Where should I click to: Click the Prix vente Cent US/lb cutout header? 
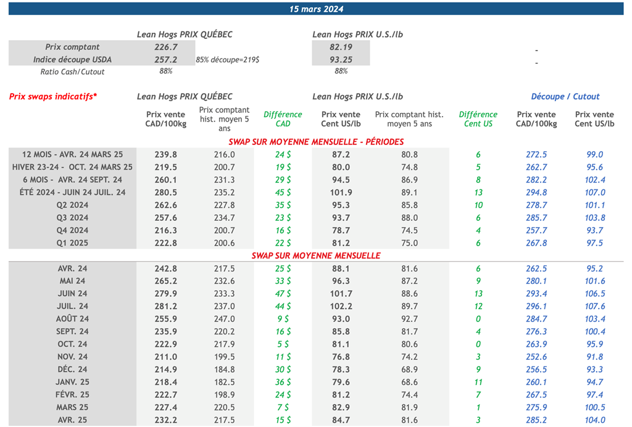click(x=594, y=119)
